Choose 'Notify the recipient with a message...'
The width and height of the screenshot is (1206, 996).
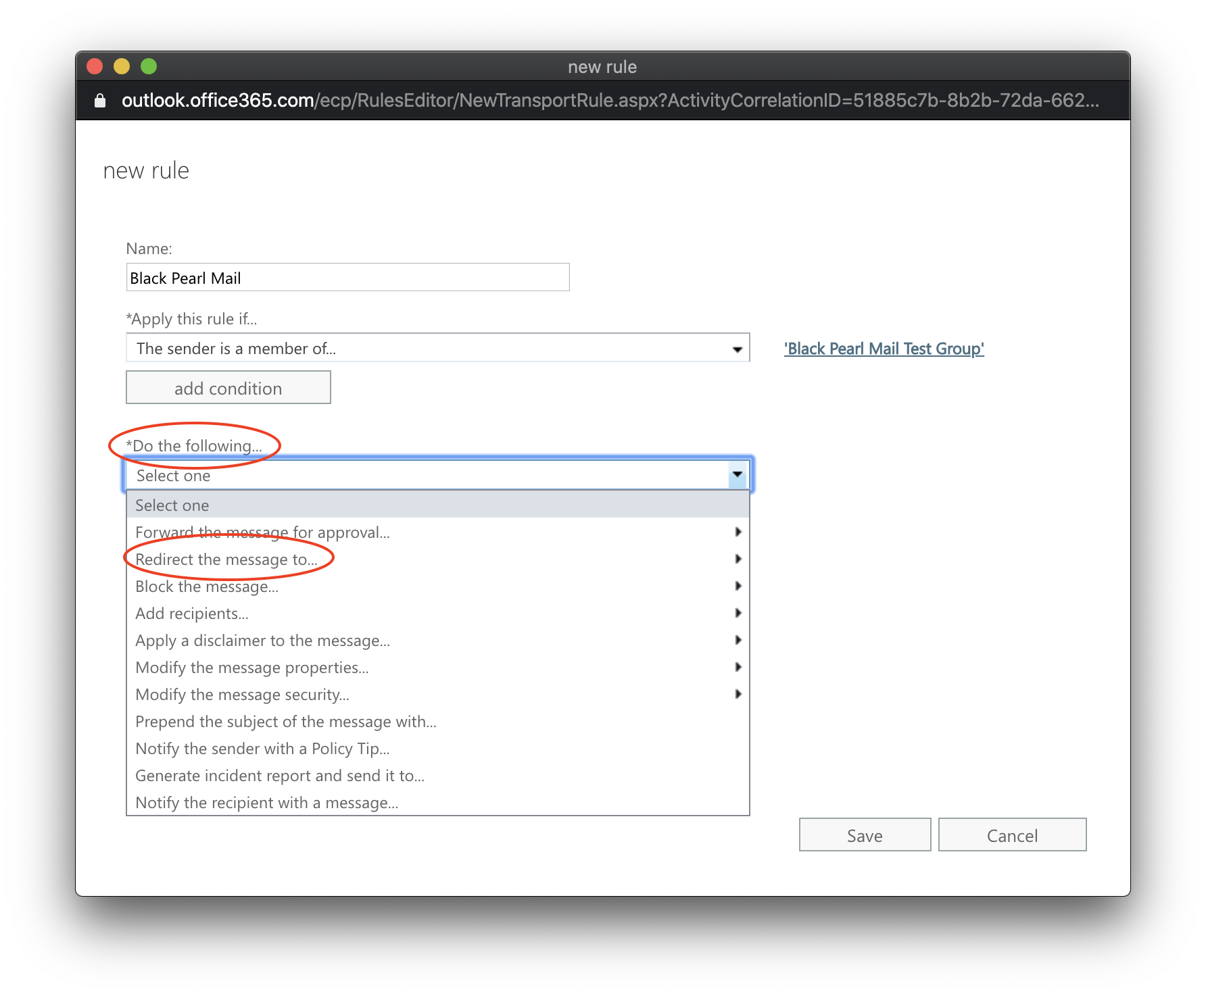tap(438, 802)
